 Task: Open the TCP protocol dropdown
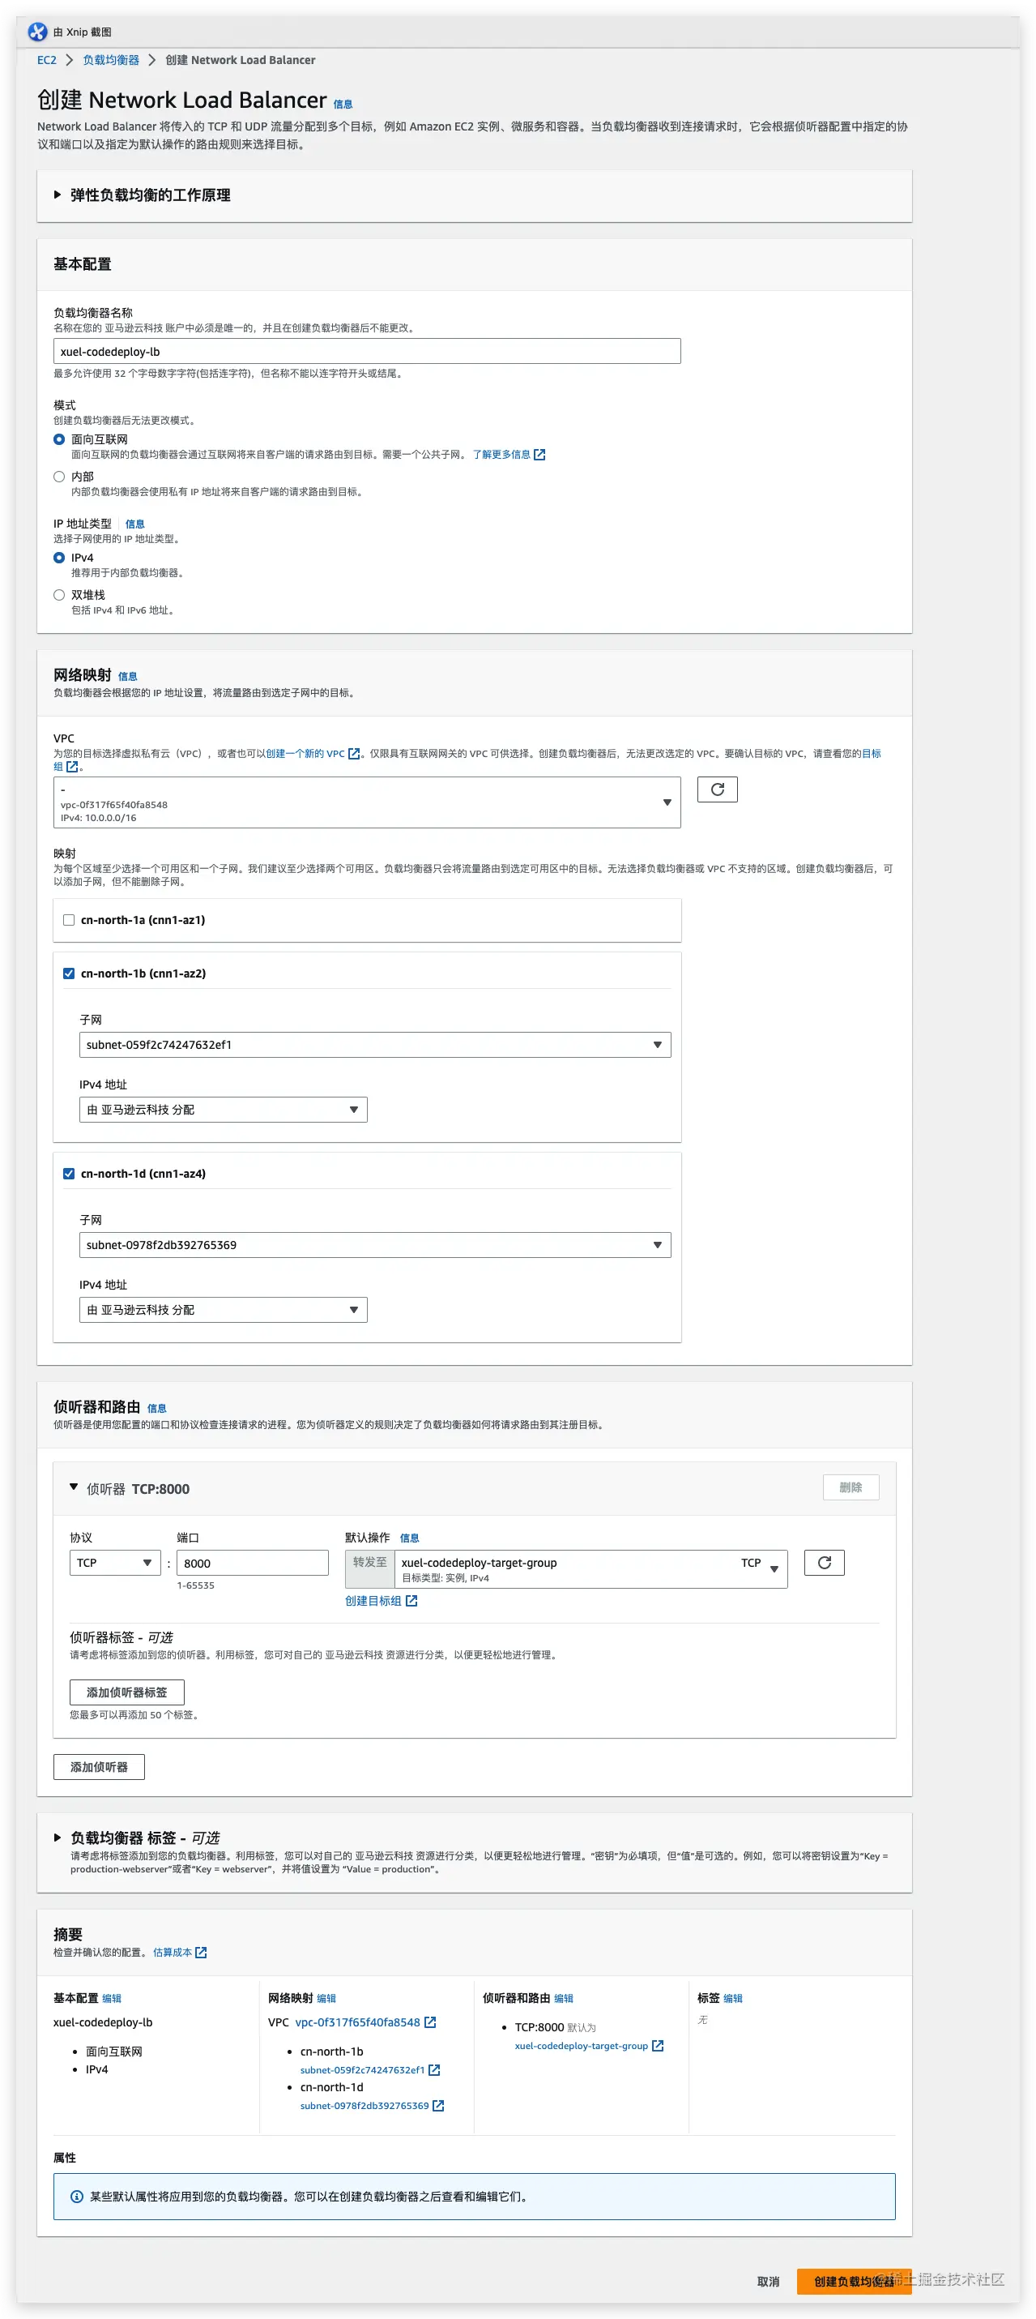point(115,1563)
